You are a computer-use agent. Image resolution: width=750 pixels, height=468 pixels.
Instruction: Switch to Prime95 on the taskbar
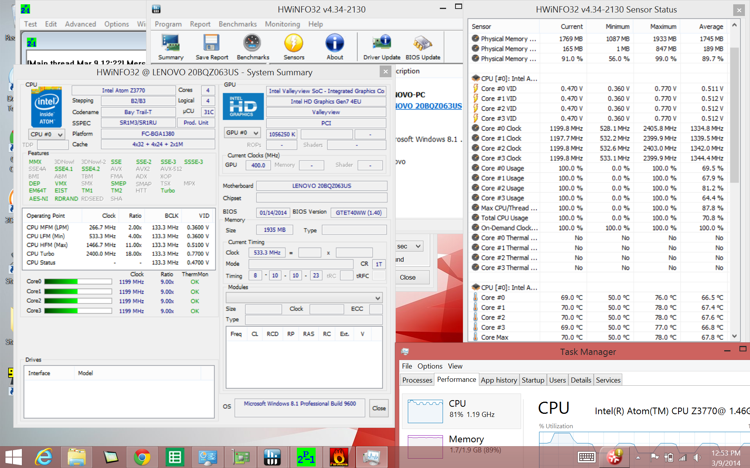coord(306,457)
